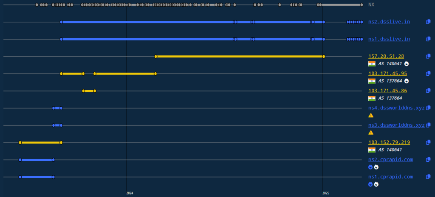Viewport: 435px width, 197px height.
Task: Click start marker of 157.20.51.28 yellow bar
Action: (x=156, y=57)
